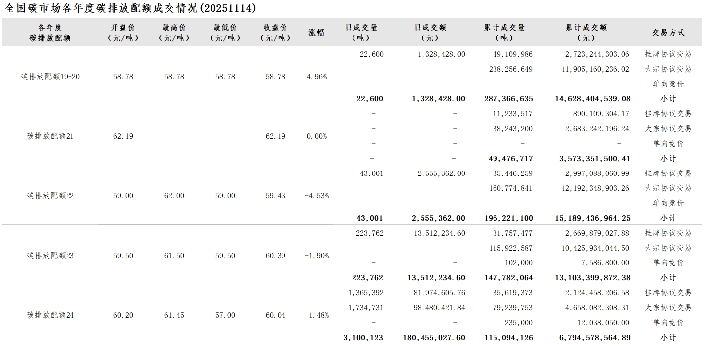Select the 累计成交量 column header
This screenshot has height=346, width=705.
pyautogui.click(x=504, y=32)
